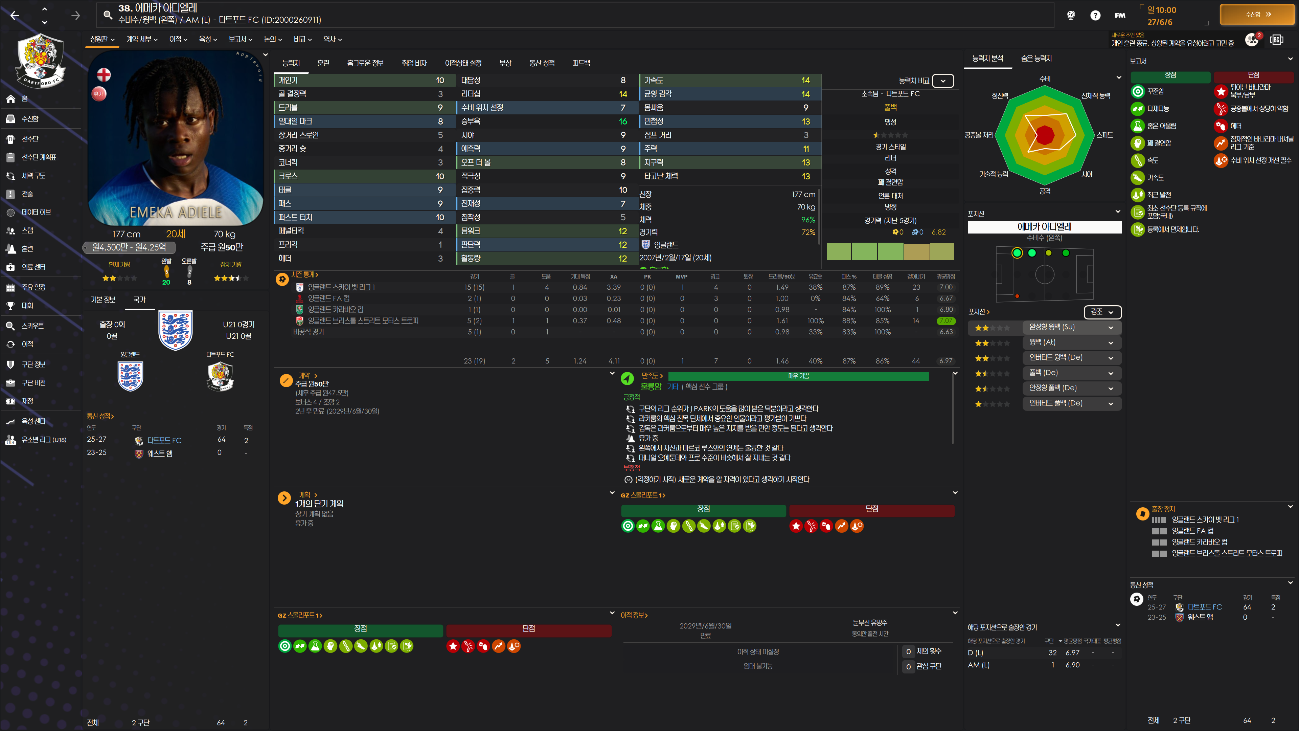Go back with the left arrow
Screen dimensions: 1299x731
(15, 16)
